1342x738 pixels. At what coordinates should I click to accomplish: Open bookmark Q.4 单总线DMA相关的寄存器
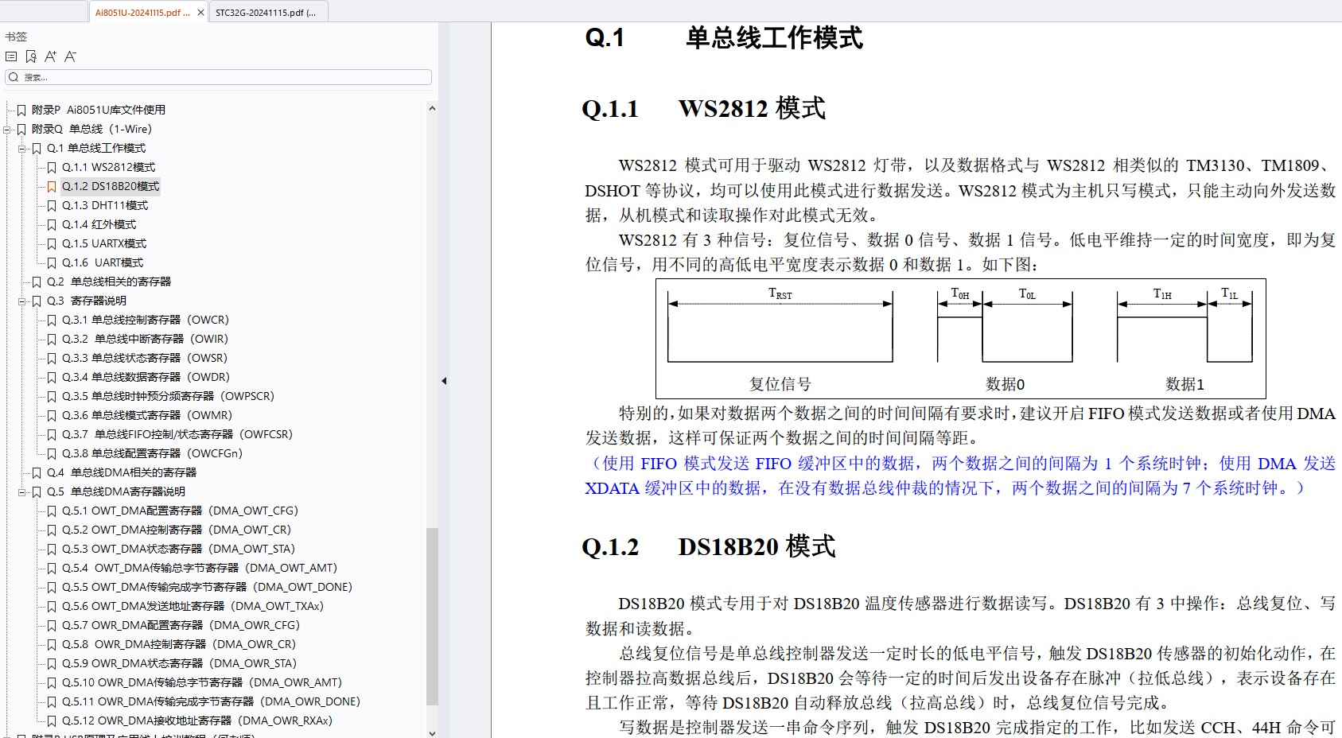122,472
